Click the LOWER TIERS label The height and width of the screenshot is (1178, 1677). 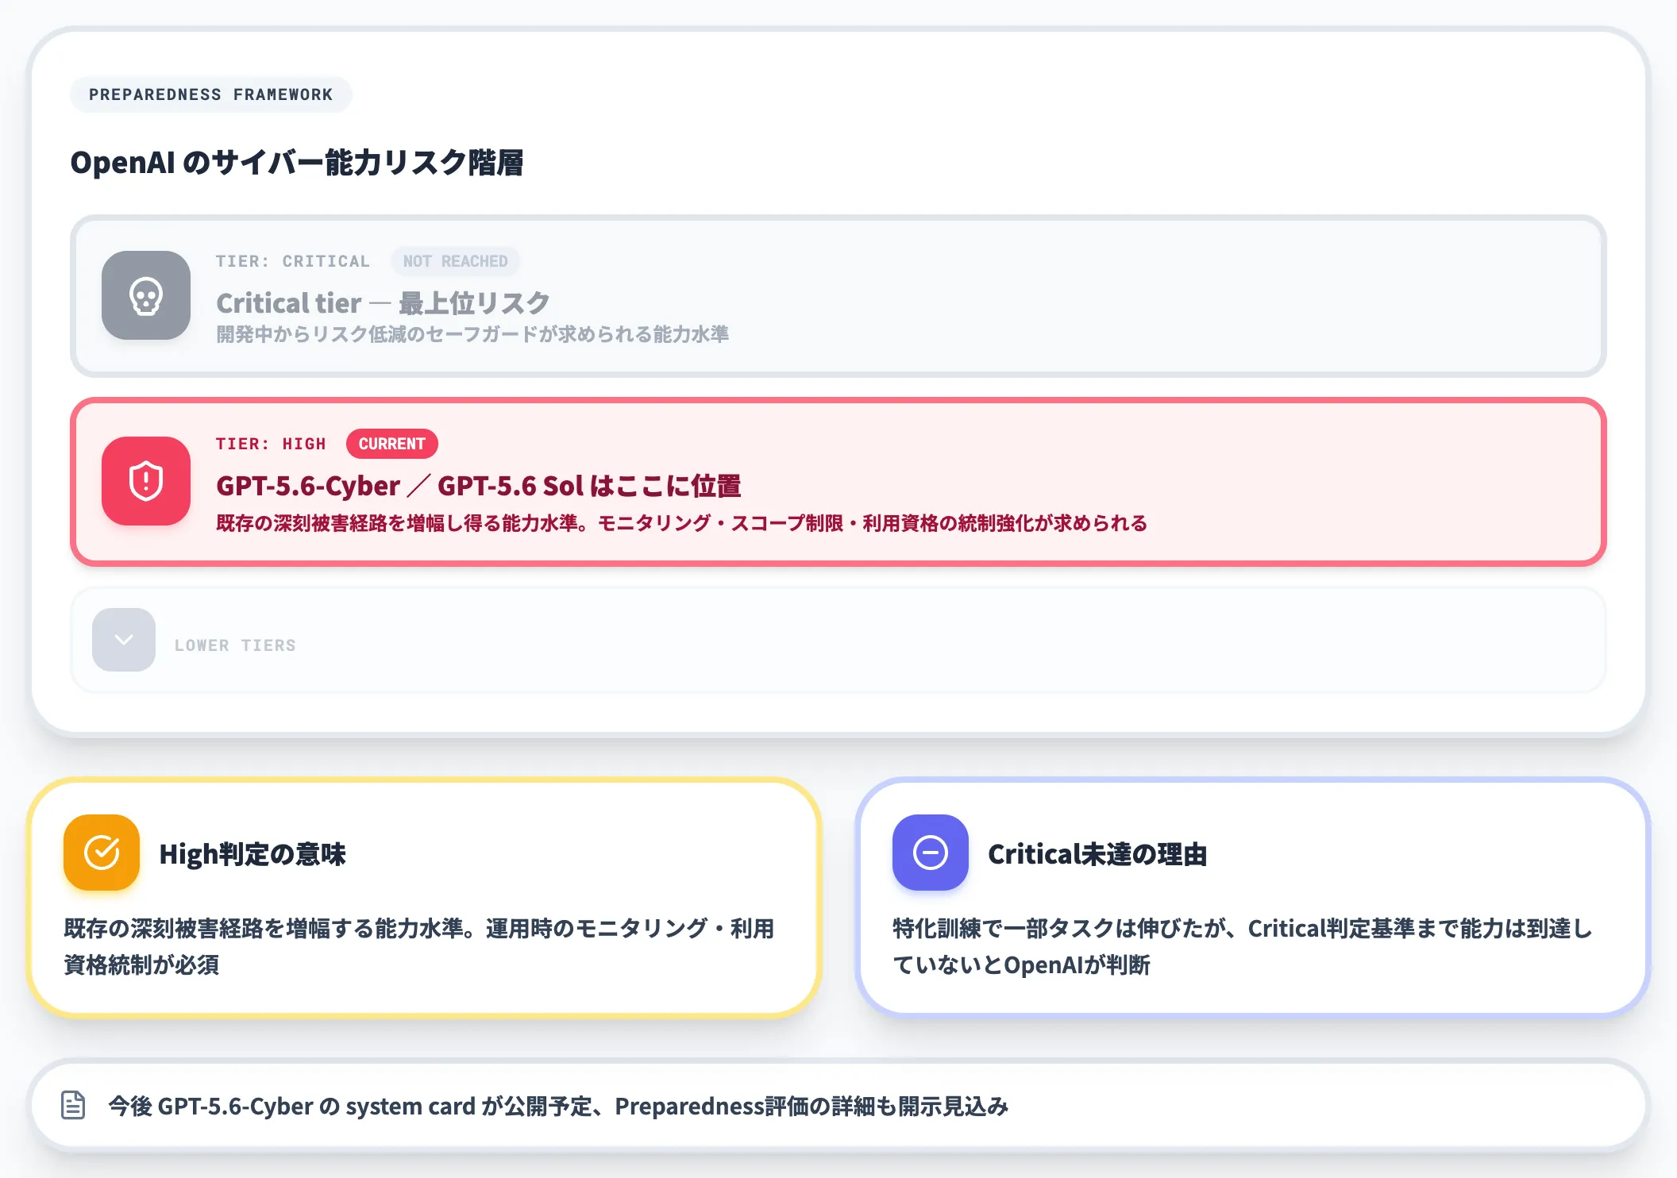pyautogui.click(x=235, y=645)
